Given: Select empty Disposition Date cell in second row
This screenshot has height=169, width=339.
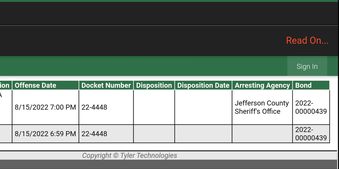Looking at the screenshot, I should [x=203, y=134].
